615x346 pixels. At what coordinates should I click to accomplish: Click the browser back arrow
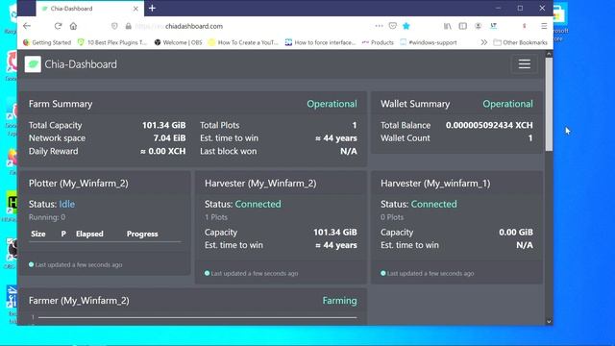coord(27,26)
